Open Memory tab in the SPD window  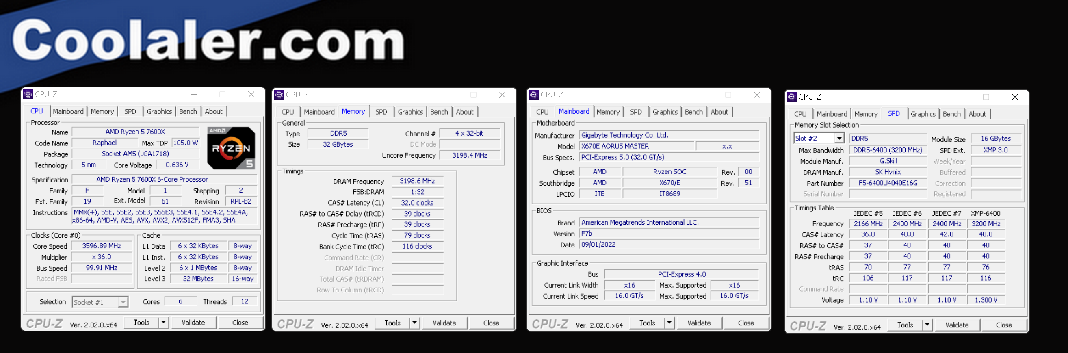pos(866,114)
